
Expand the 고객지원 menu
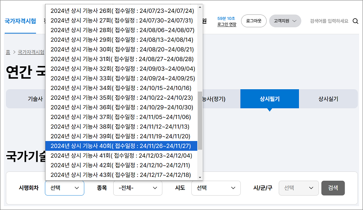285,21
